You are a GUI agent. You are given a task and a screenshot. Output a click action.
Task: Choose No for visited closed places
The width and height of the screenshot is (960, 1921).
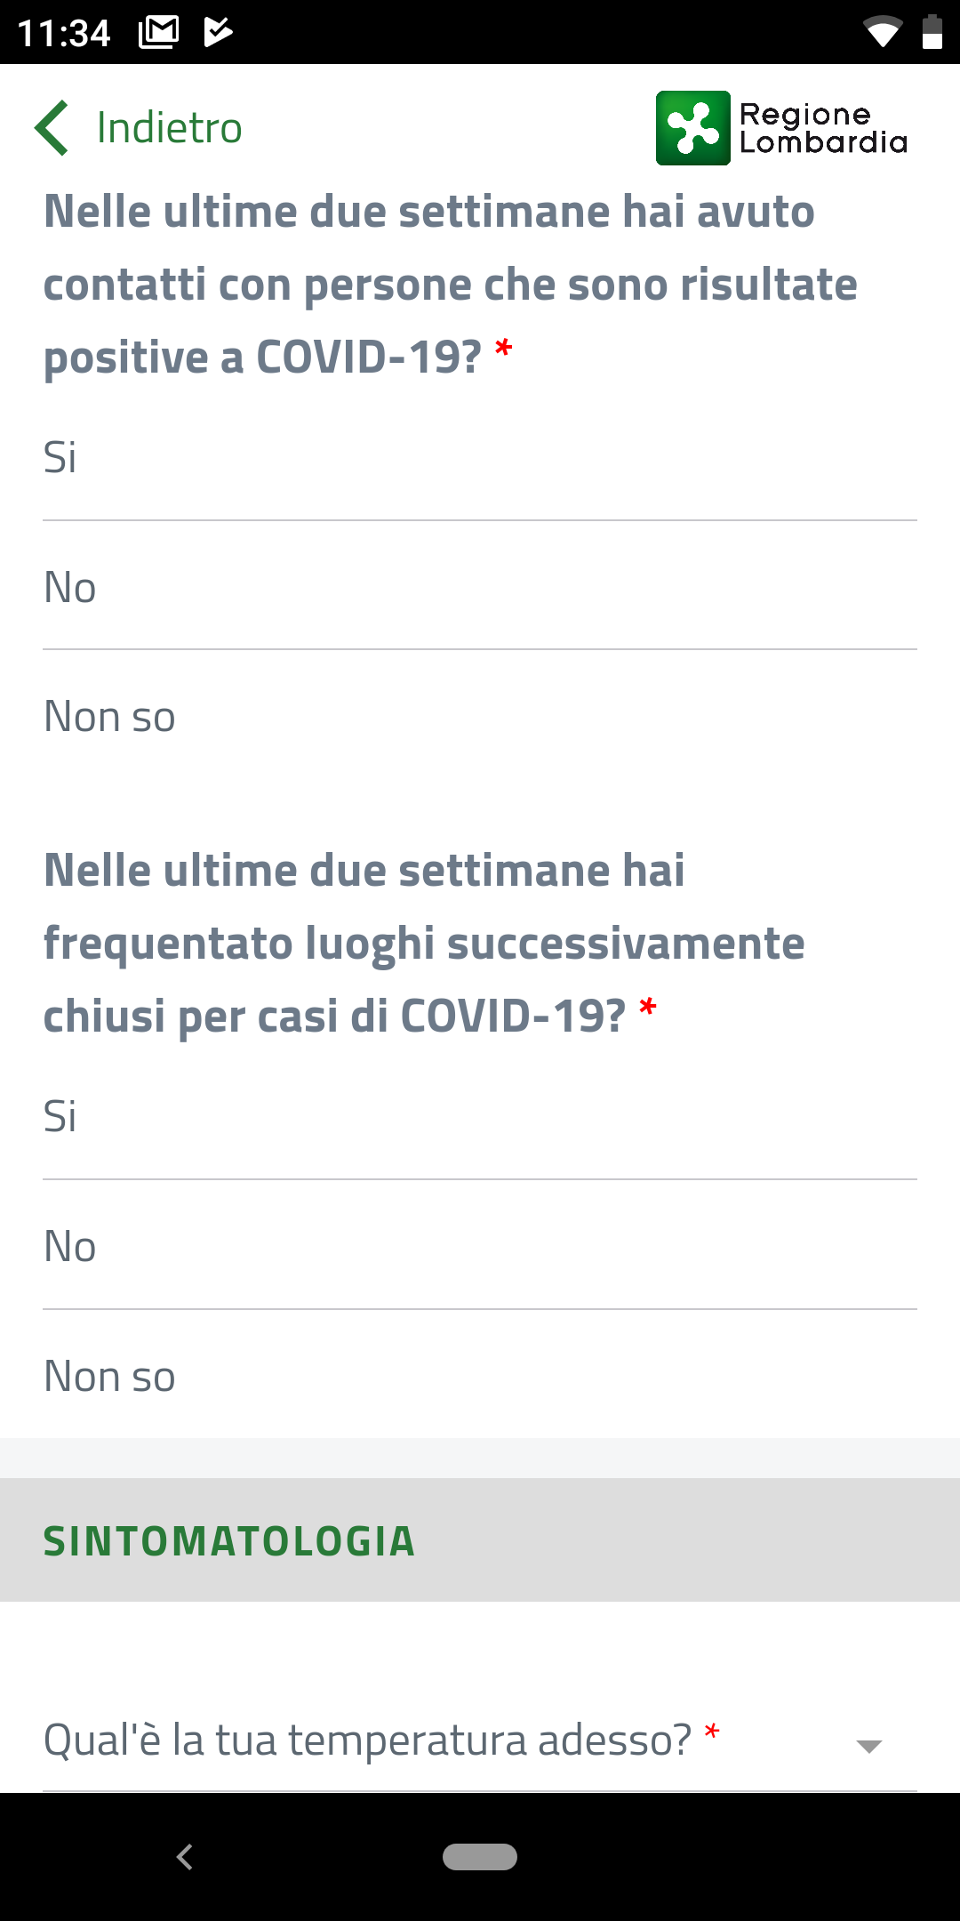tap(480, 1247)
